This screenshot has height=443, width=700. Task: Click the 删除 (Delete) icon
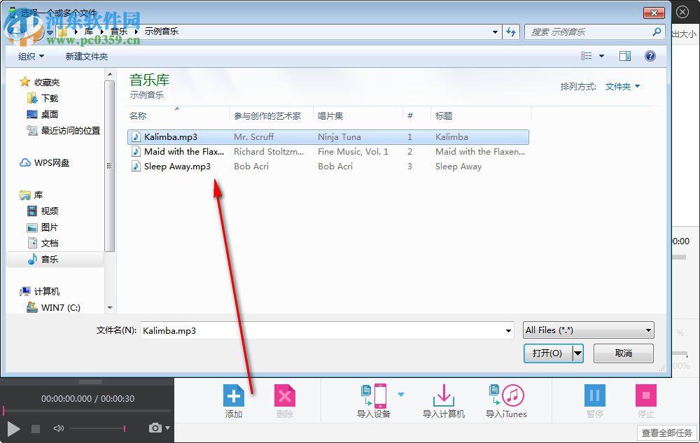click(x=285, y=395)
